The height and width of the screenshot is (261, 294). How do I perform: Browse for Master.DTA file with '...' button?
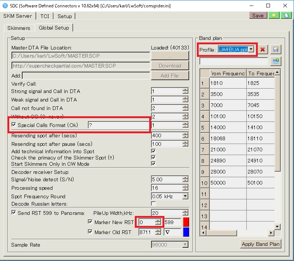coord(170,56)
